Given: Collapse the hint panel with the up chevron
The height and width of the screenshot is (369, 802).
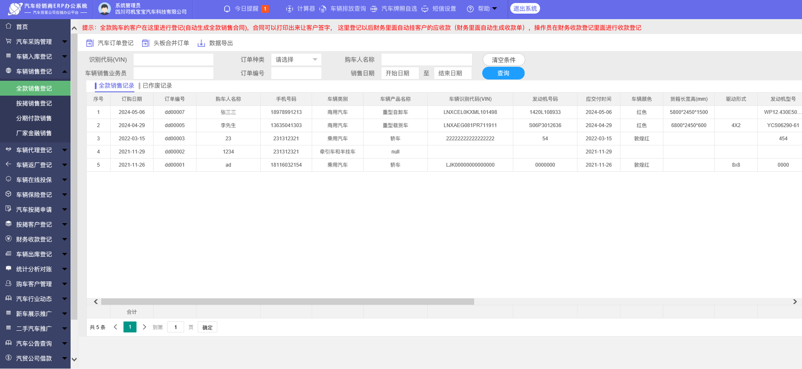Looking at the screenshot, I should coord(74,28).
